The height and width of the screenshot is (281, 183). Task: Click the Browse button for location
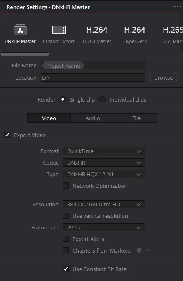(x=164, y=78)
